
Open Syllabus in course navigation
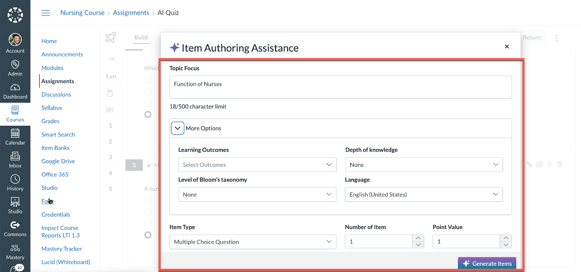coord(52,108)
